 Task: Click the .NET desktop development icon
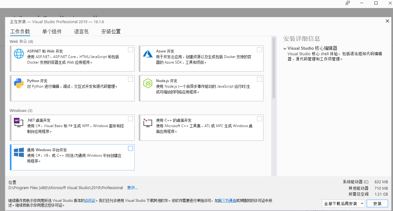coord(19,123)
